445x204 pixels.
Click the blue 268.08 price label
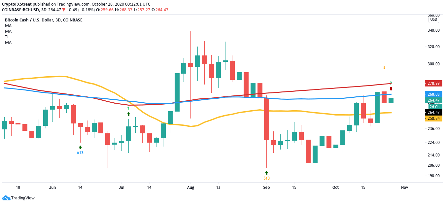point(434,94)
